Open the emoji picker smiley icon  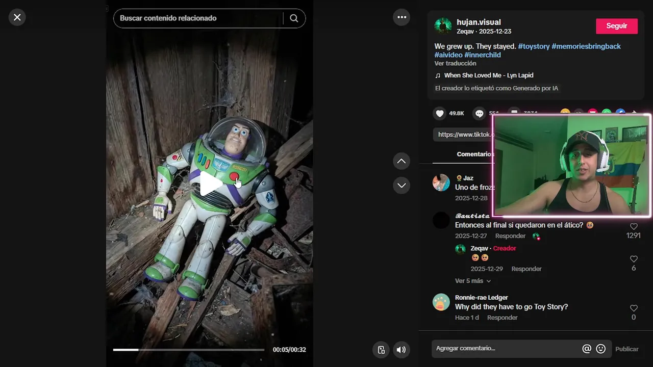(601, 349)
